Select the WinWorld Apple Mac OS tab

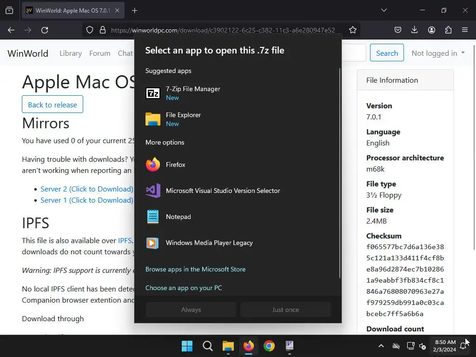click(x=73, y=10)
